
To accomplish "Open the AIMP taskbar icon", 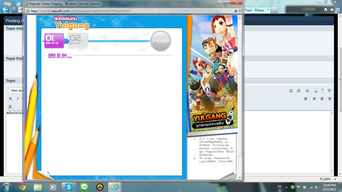I will click(100, 187).
